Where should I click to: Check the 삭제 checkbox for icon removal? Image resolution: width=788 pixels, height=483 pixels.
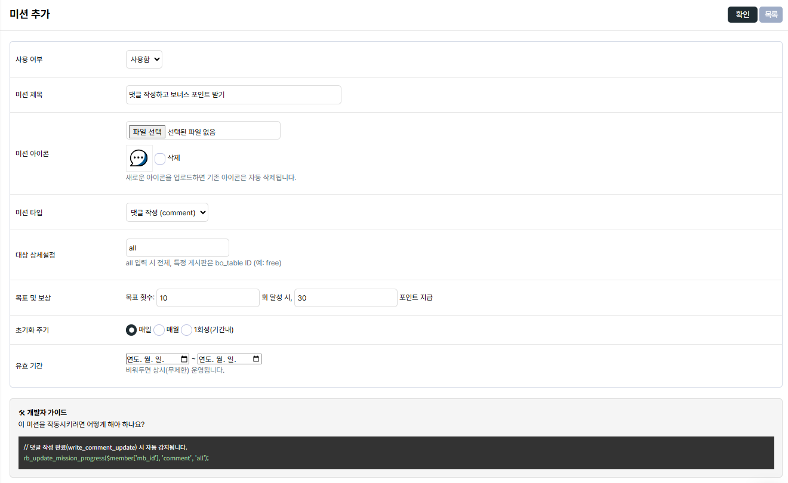(x=160, y=159)
